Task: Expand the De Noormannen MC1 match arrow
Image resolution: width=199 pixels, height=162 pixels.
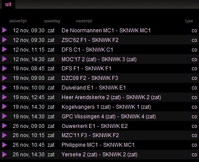Action: pyautogui.click(x=4, y=30)
